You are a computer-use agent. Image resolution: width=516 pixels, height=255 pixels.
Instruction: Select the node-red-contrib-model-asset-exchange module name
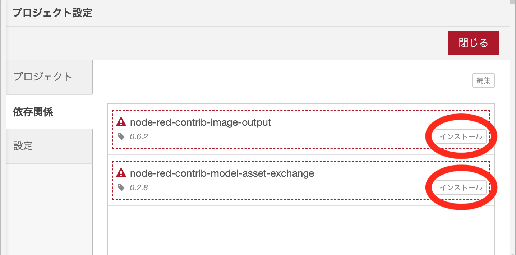[222, 173]
